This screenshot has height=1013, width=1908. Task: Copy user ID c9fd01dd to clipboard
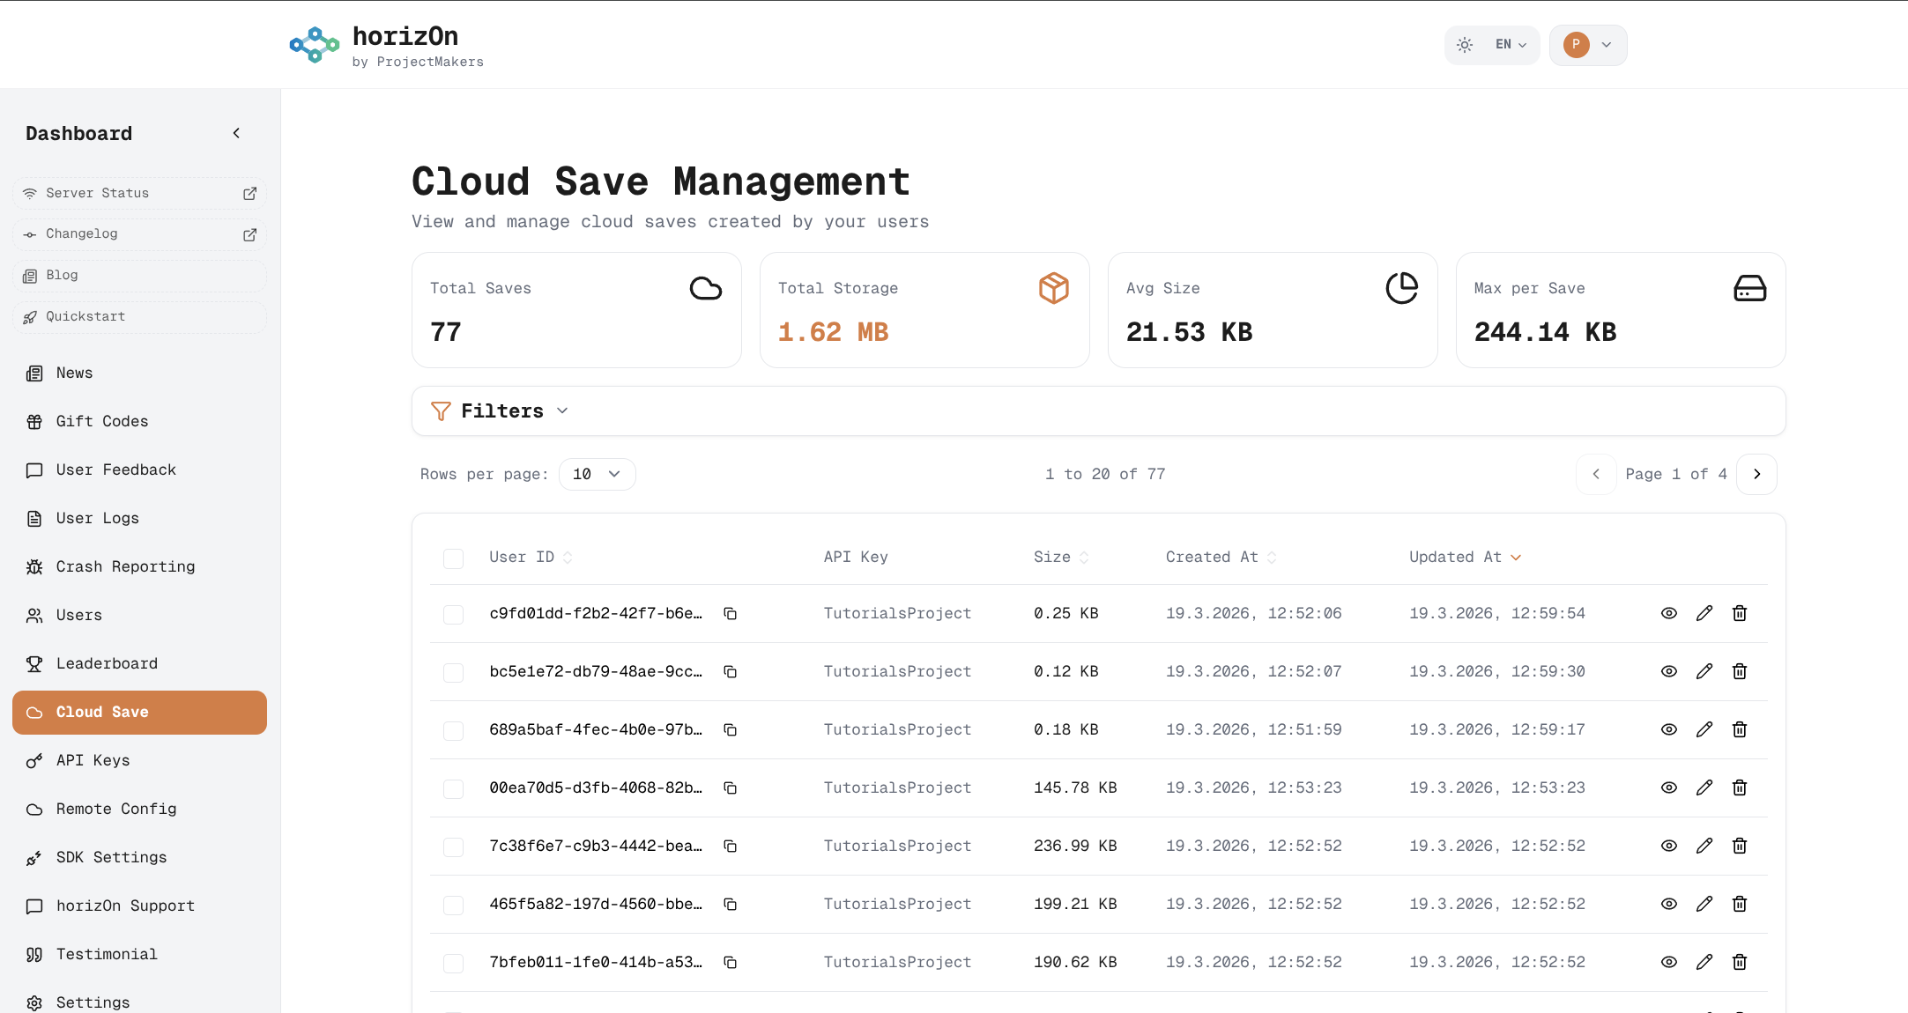pos(730,613)
